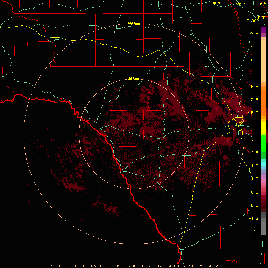Click the 5.8 value on the color scale

click(x=255, y=100)
